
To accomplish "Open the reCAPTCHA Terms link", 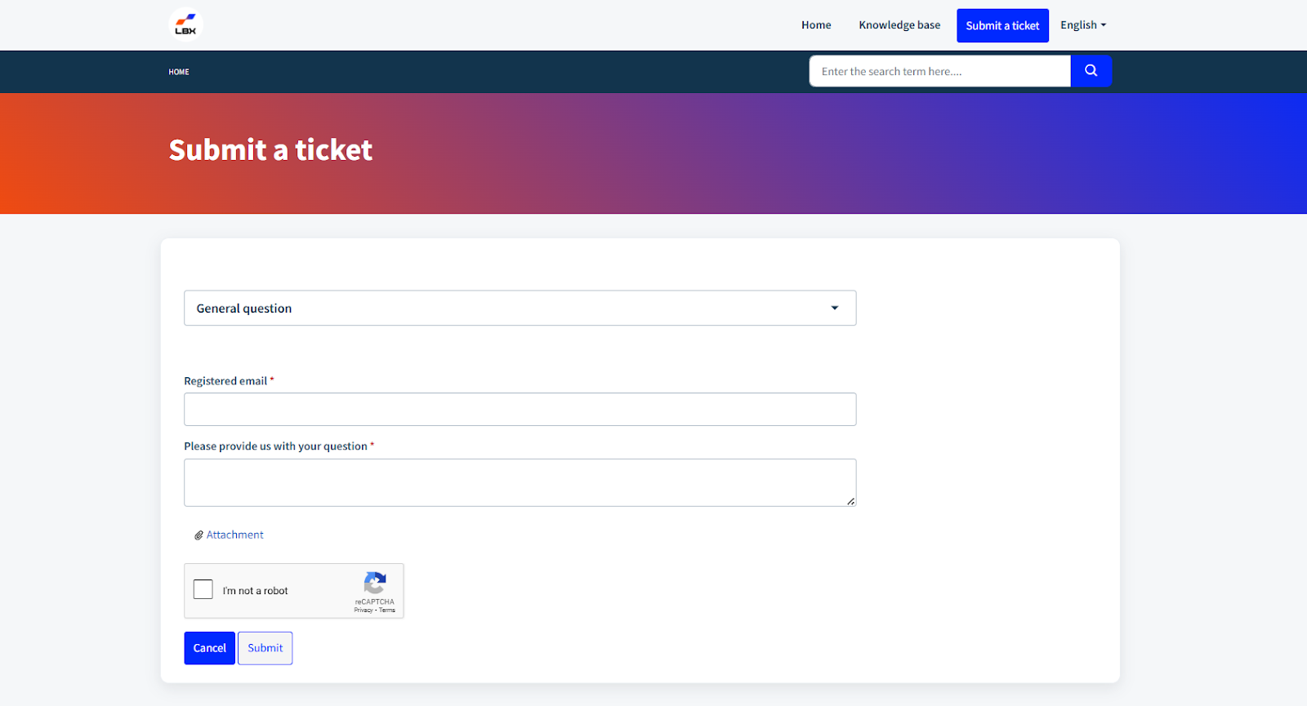I will tap(387, 611).
